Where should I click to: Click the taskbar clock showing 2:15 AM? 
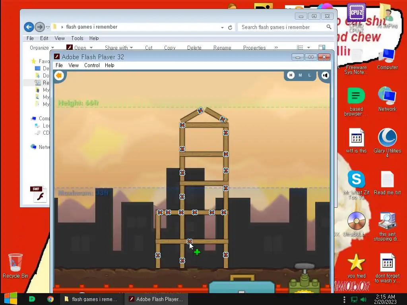pyautogui.click(x=385, y=299)
